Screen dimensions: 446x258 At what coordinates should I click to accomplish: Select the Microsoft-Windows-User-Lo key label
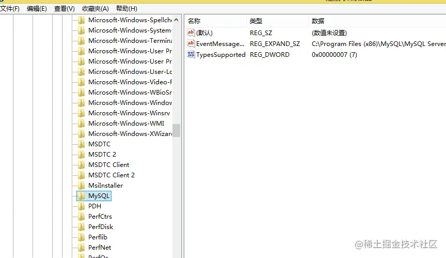[x=130, y=72]
